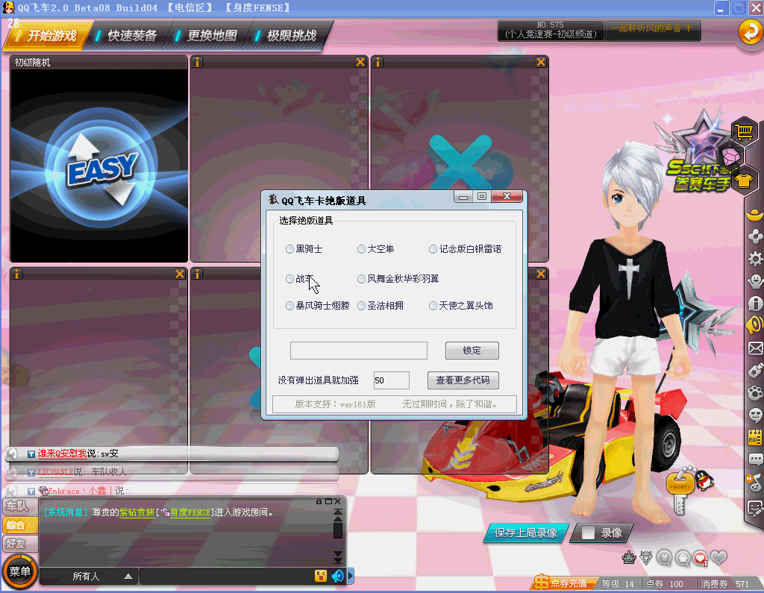Viewport: 764px width, 593px height.
Task: Open the orange loudspeaker sidebar icon
Action: pyautogui.click(x=755, y=324)
